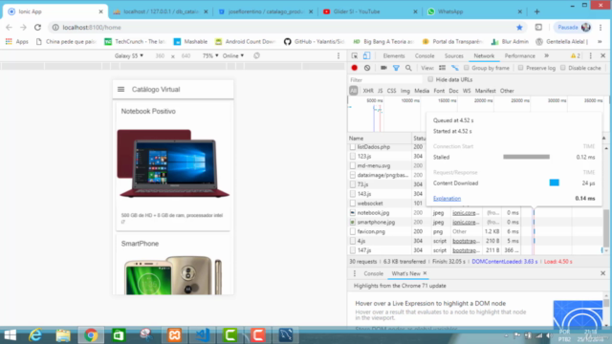Open the TechCrunch bookmark
This screenshot has height=344, width=612.
(x=135, y=41)
